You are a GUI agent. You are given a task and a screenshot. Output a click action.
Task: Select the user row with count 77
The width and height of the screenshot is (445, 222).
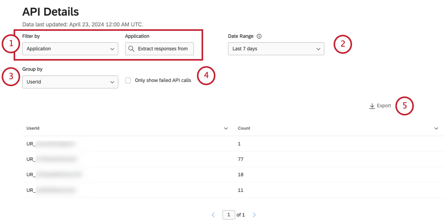click(131, 159)
